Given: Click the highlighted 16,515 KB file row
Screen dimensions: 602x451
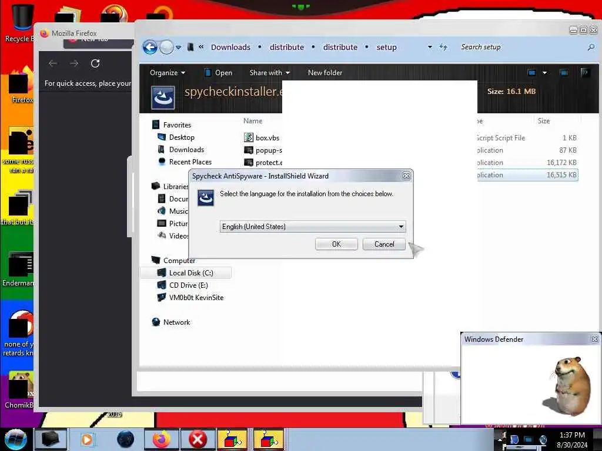Looking at the screenshot, I should (x=527, y=175).
